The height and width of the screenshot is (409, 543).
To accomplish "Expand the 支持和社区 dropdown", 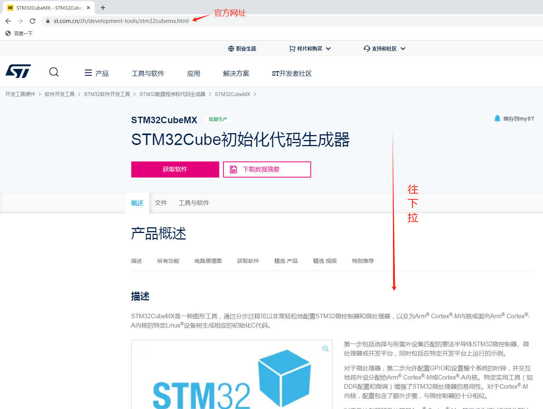I will pyautogui.click(x=385, y=49).
